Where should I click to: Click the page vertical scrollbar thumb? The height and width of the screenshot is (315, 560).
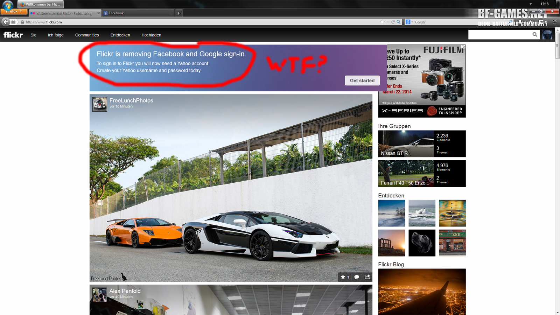click(557, 45)
